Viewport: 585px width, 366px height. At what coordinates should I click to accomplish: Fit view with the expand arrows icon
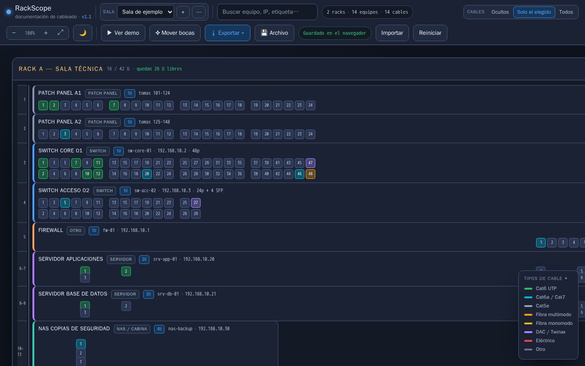[60, 33]
